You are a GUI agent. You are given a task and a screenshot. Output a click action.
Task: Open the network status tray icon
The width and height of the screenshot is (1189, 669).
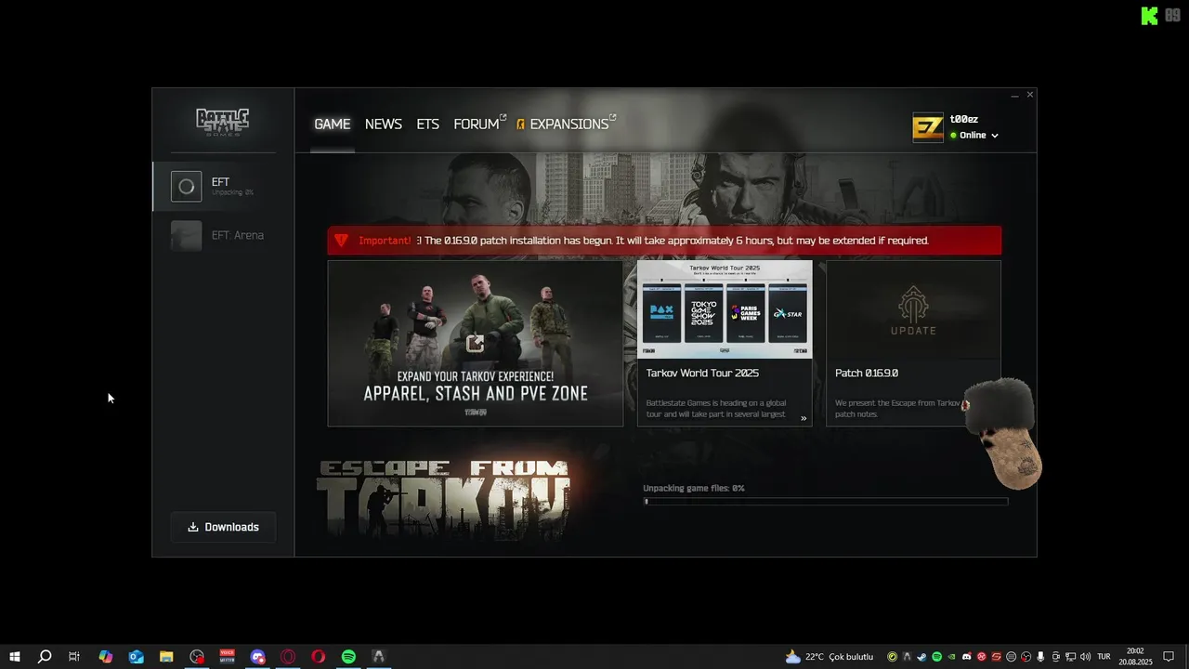tap(1070, 657)
